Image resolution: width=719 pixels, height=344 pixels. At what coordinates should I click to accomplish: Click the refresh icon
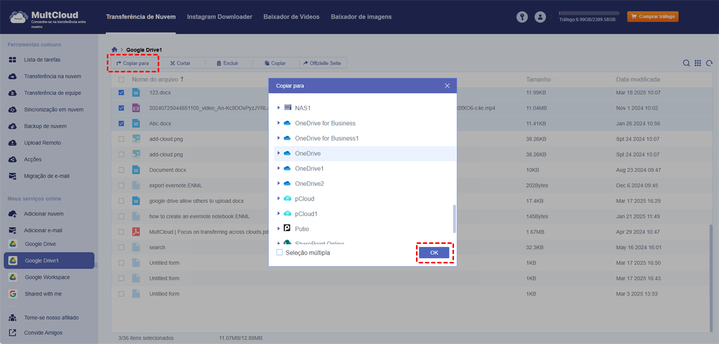[709, 63]
